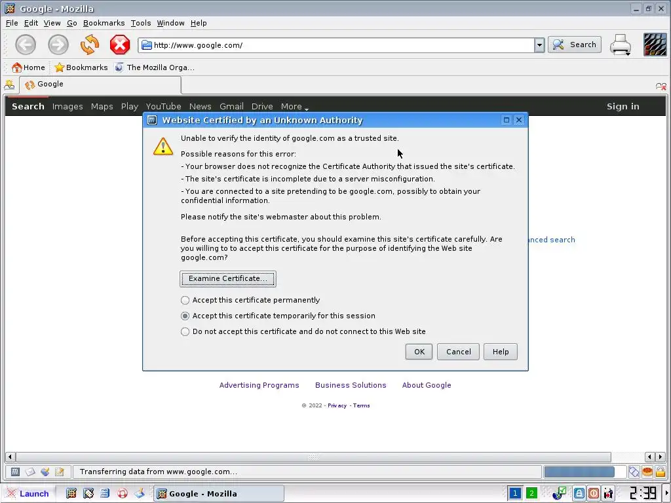The image size is (671, 503).
Task: Confirm the dialog with OK
Action: (419, 352)
